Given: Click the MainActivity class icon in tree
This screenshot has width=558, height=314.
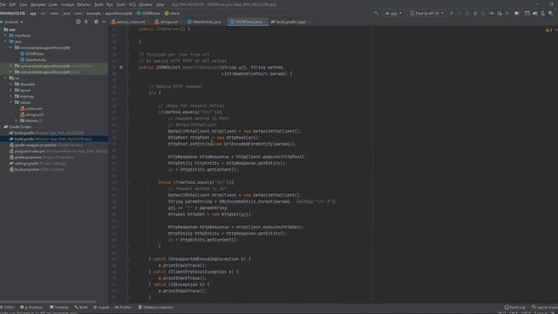Looking at the screenshot, I should click(x=23, y=60).
